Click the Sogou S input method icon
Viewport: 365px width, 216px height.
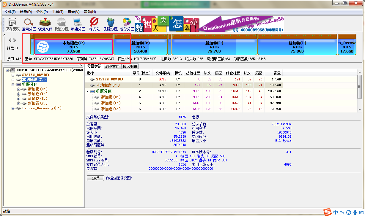tap(328, 212)
